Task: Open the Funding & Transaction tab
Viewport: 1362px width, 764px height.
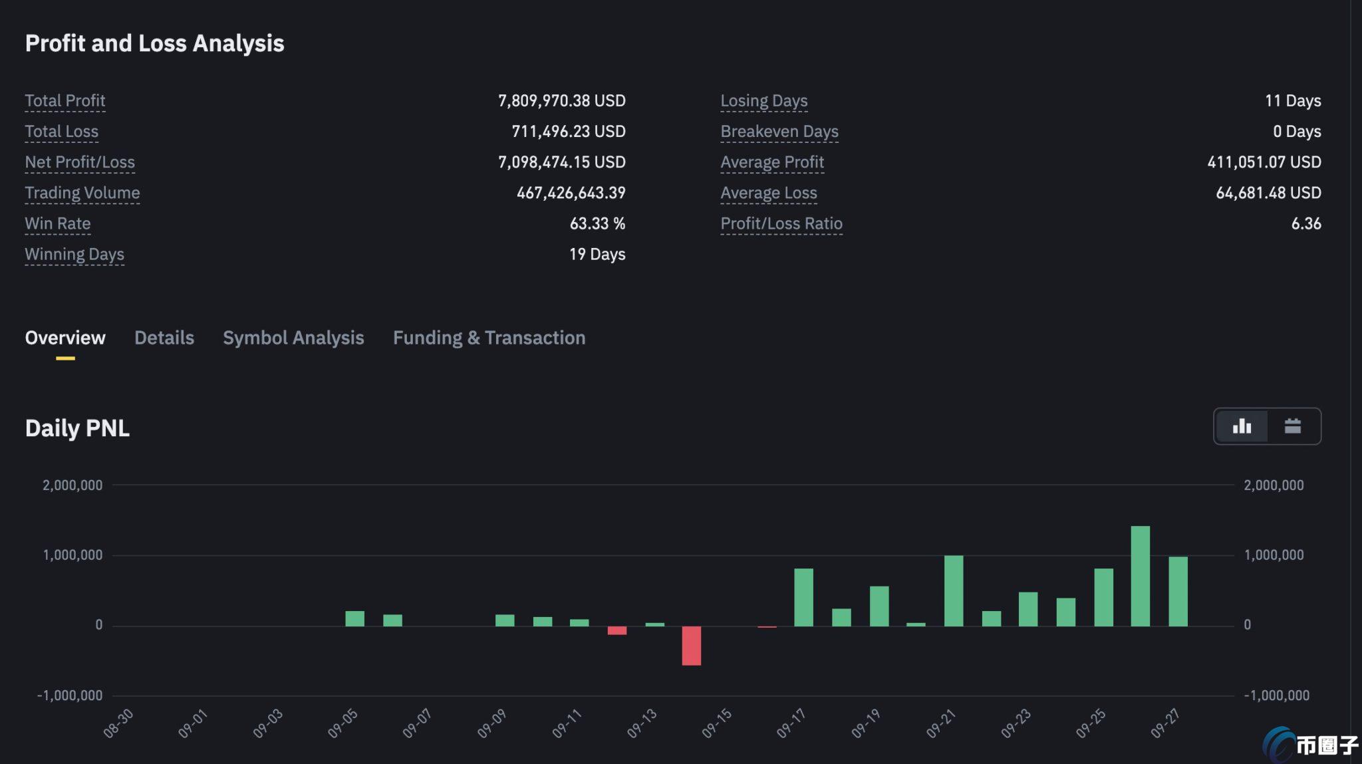Action: pos(489,338)
